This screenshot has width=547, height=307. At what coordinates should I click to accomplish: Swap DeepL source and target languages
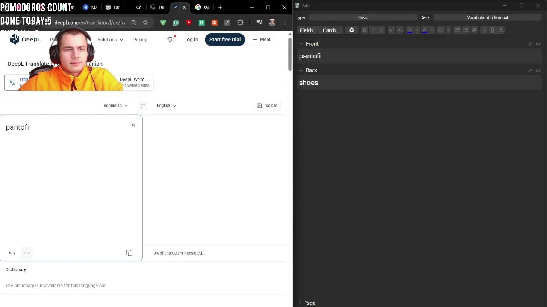pos(143,106)
